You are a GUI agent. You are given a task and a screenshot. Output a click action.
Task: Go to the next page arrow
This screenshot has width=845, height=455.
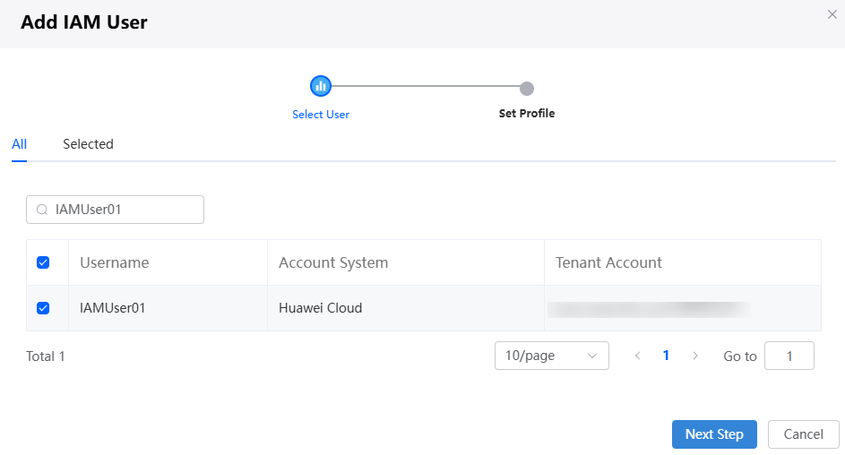(695, 356)
